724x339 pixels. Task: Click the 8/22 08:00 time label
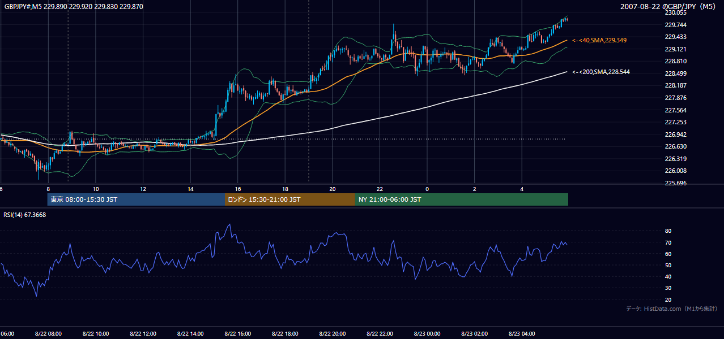click(48, 334)
